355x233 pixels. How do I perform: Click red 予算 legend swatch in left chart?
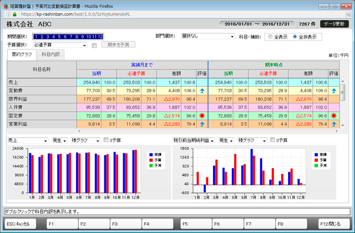coord(152,160)
